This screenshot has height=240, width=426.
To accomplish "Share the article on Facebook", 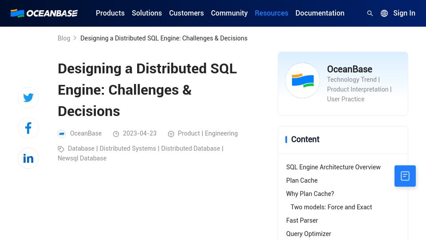I will click(28, 128).
